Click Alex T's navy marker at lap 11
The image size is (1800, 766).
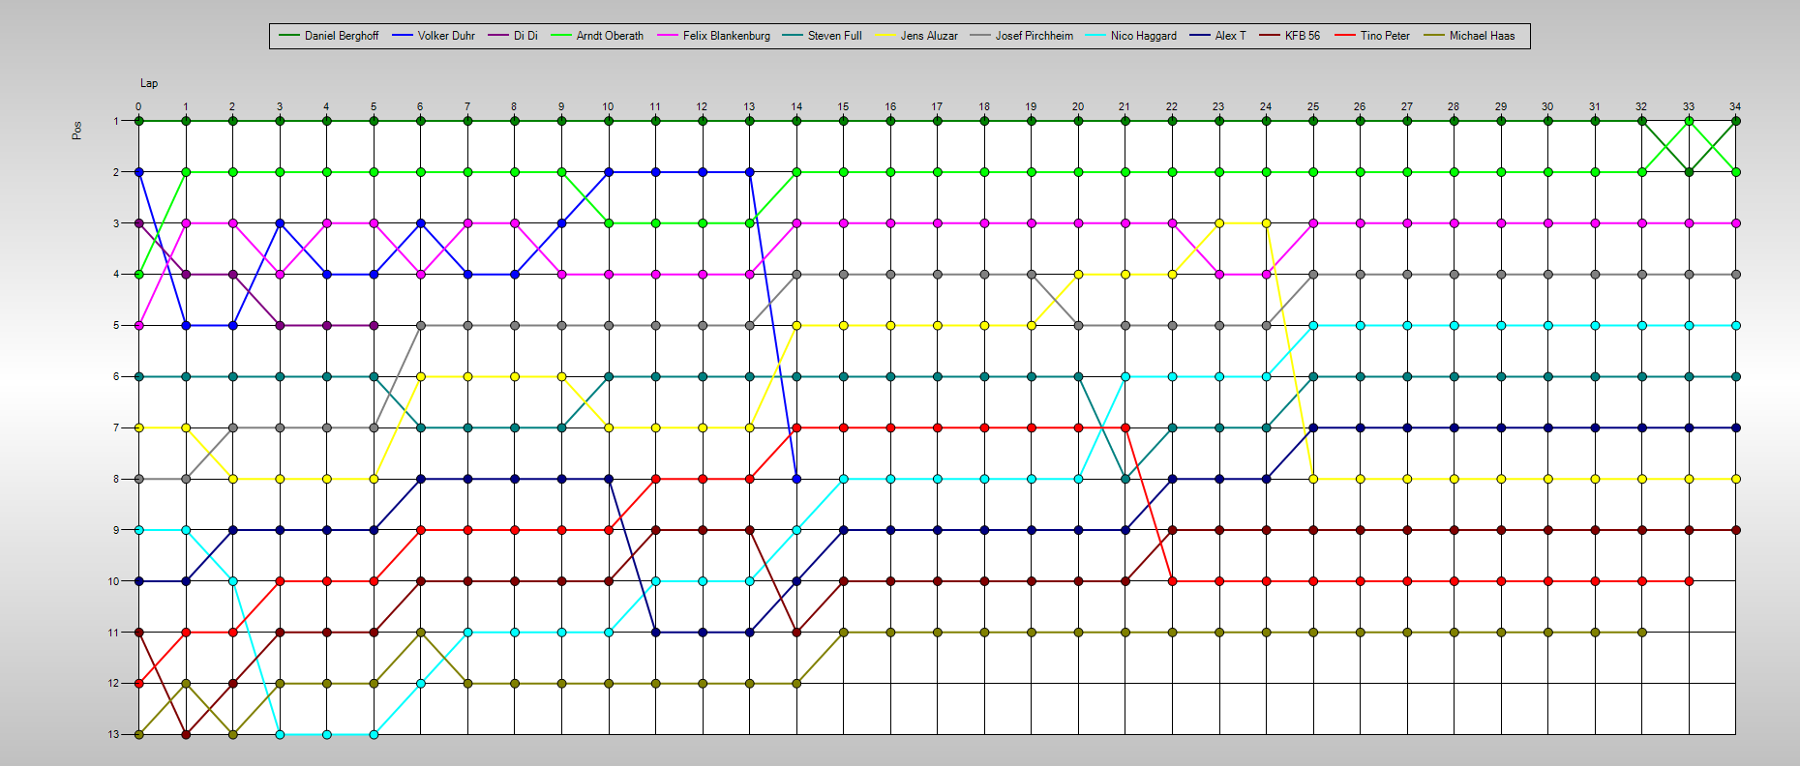pos(655,633)
